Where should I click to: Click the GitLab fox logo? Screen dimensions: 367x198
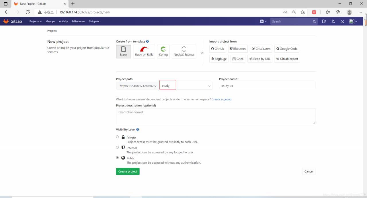coord(6,21)
